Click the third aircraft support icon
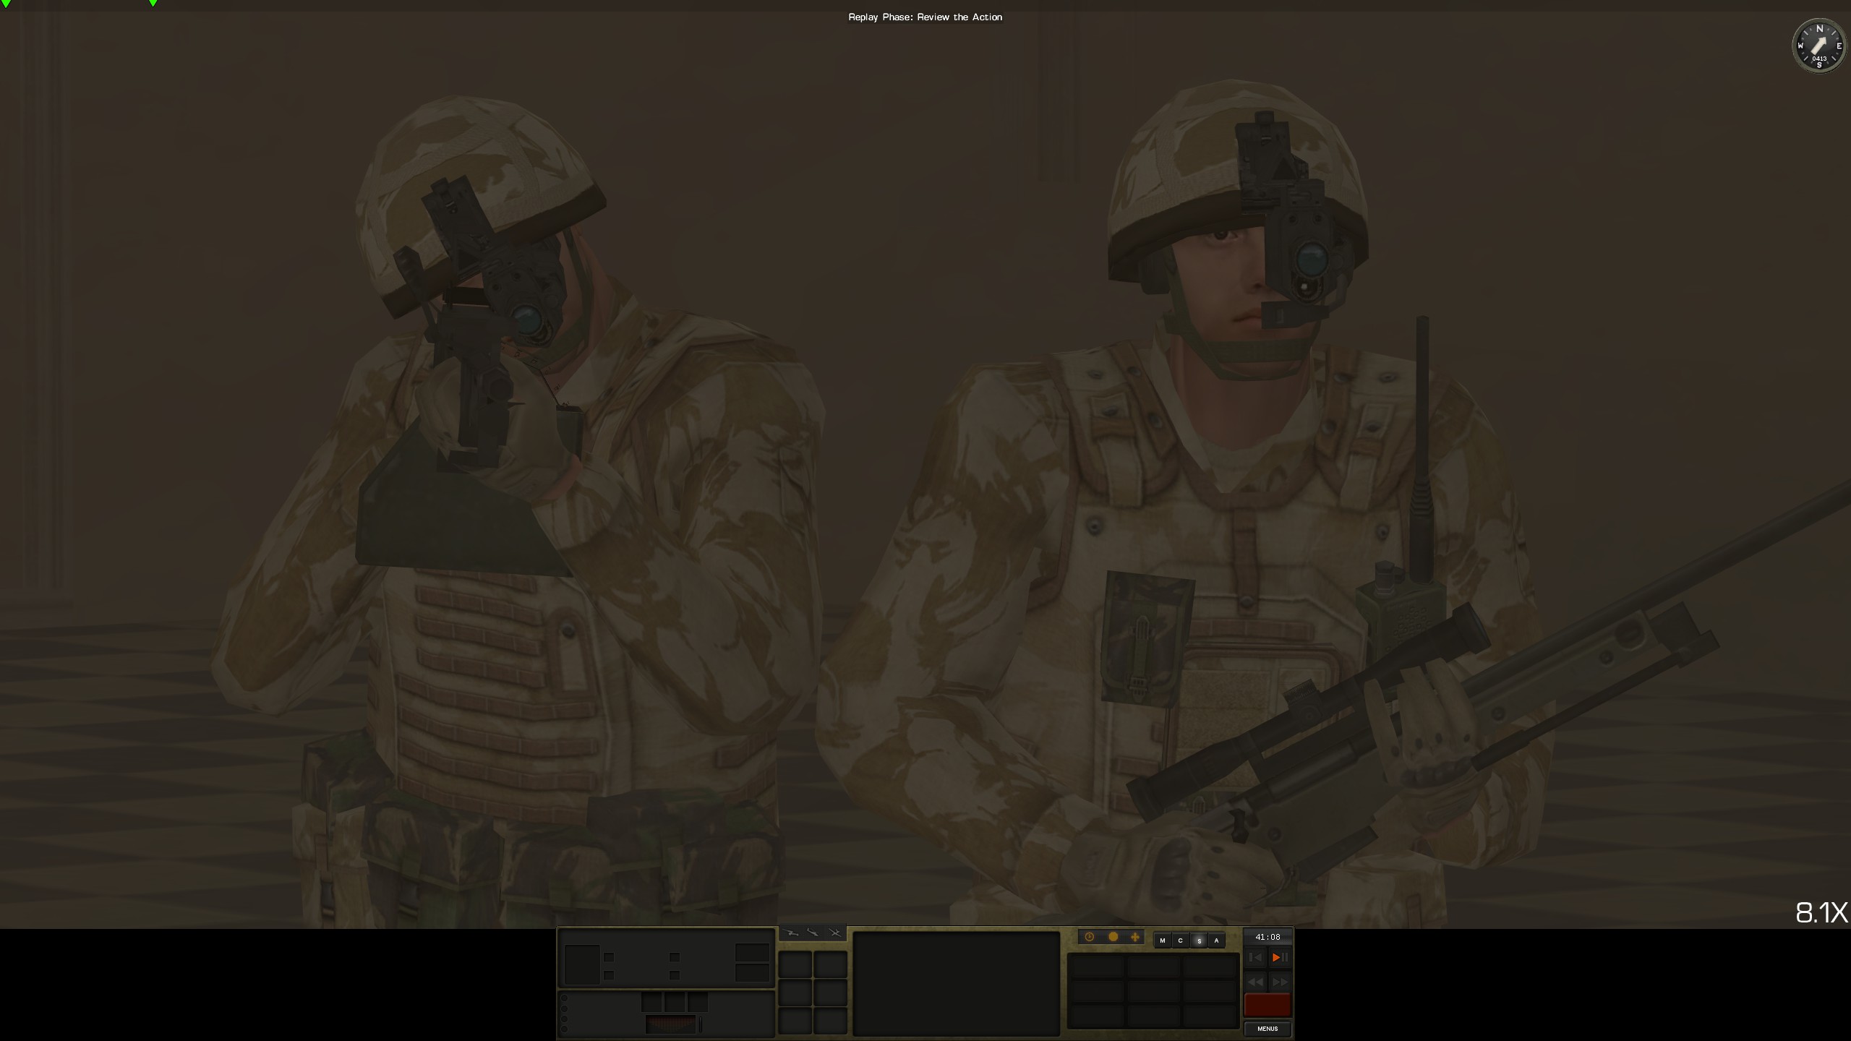This screenshot has height=1041, width=1851. pyautogui.click(x=834, y=933)
